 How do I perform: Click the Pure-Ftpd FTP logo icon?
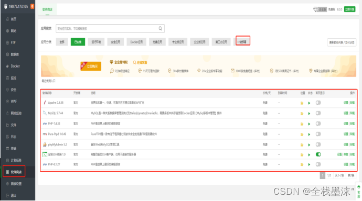[45, 134]
